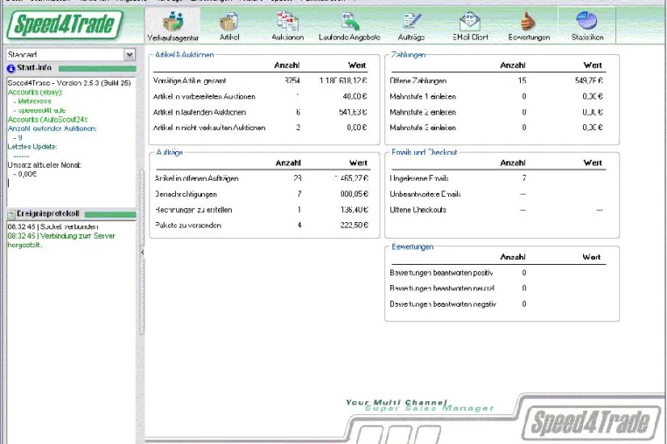The width and height of the screenshot is (667, 444).
Task: Click the Emails und Checkout group title
Action: click(425, 152)
